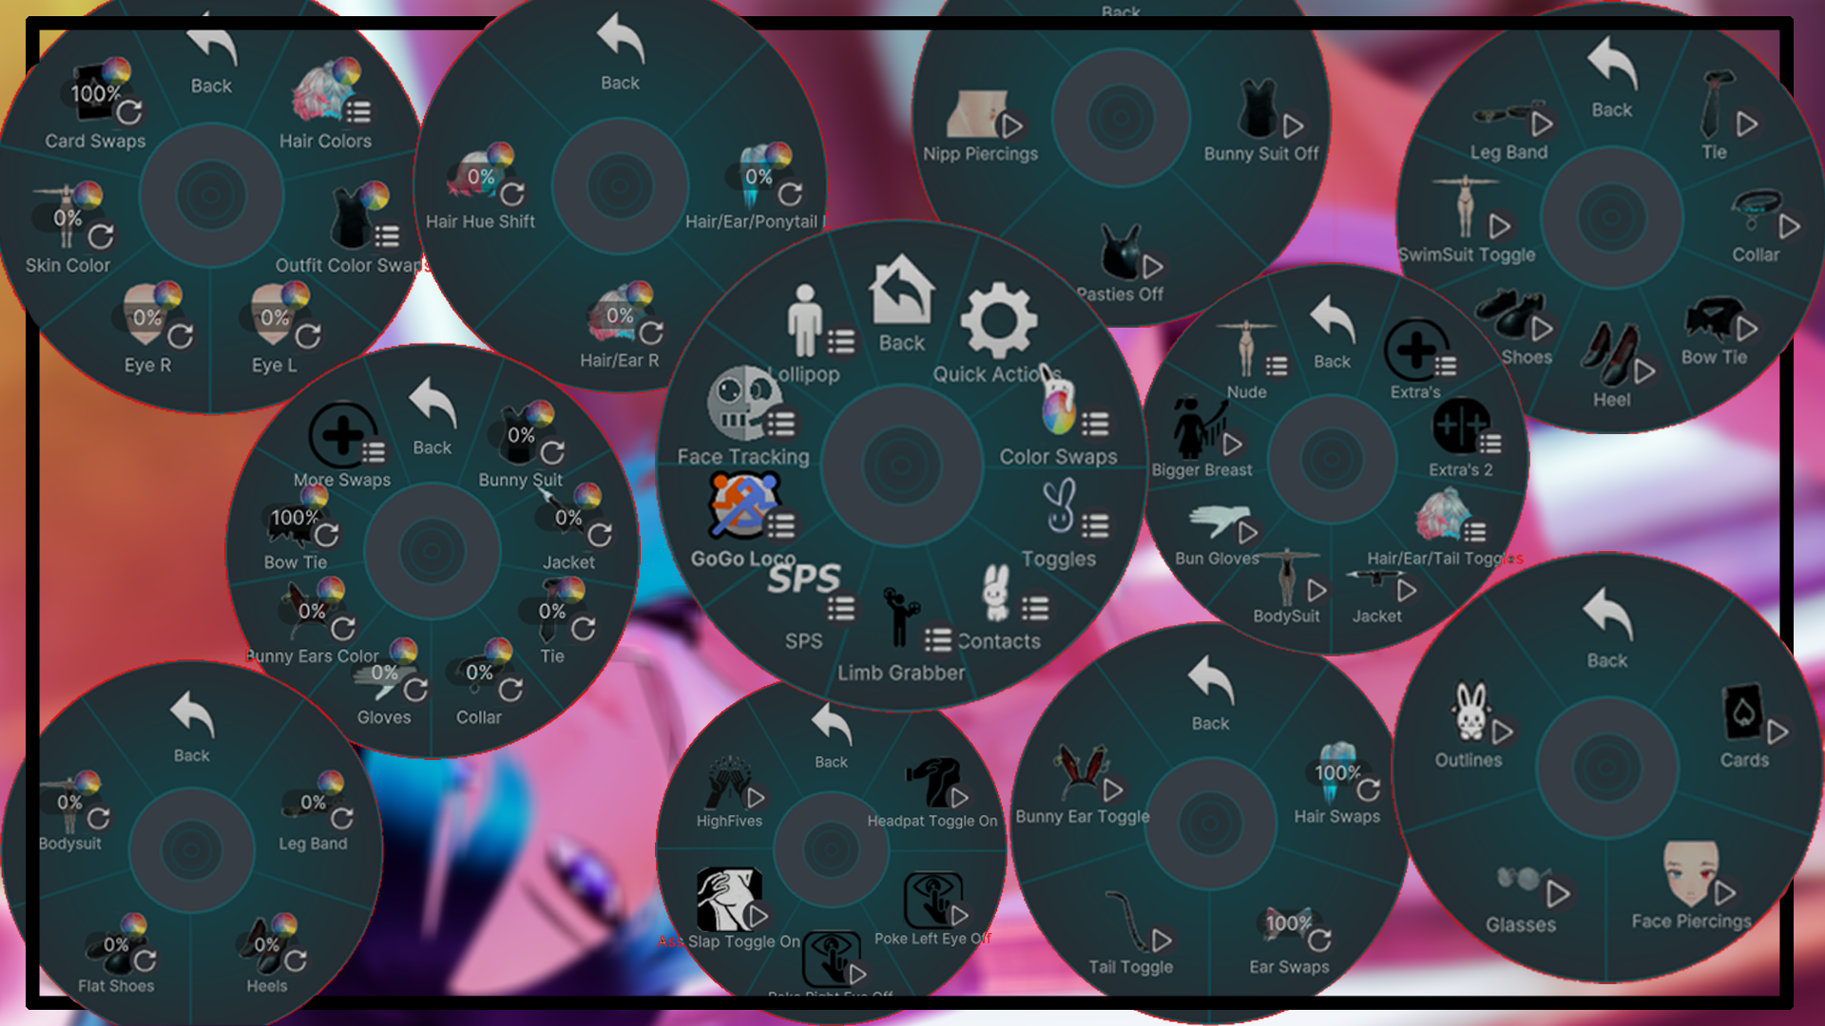Image resolution: width=1825 pixels, height=1026 pixels.
Task: Click the black Shoes icon
Action: click(1510, 314)
